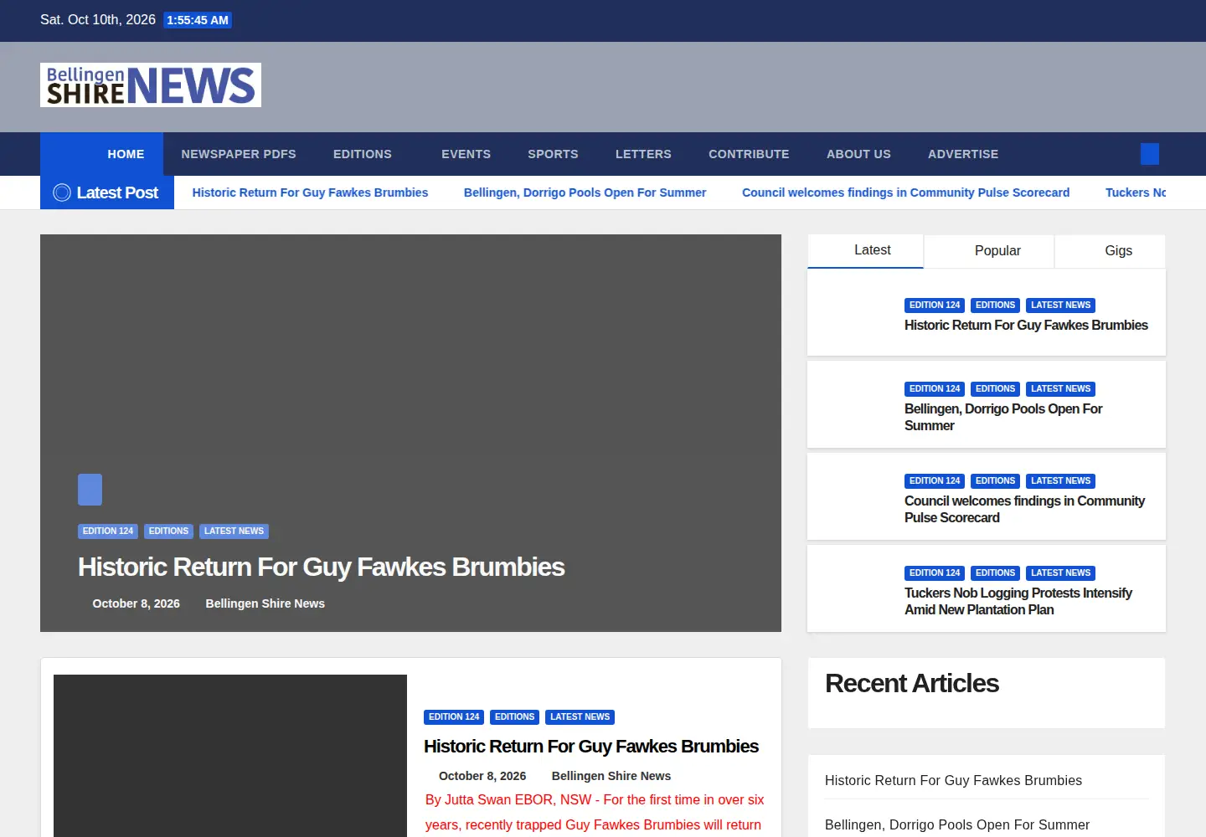Click the Editions badge on the hero post
1206x837 pixels.
(168, 531)
